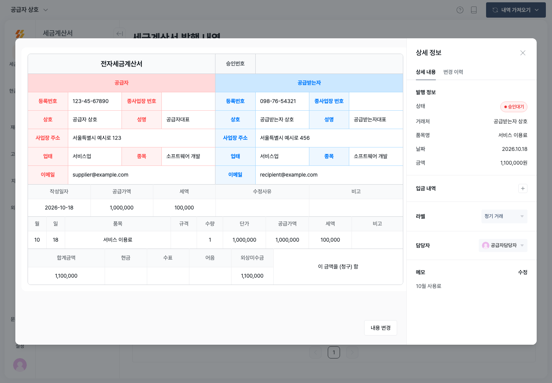Open the 공급자담당자 assignee dropdown
552x383 pixels.
click(x=503, y=246)
